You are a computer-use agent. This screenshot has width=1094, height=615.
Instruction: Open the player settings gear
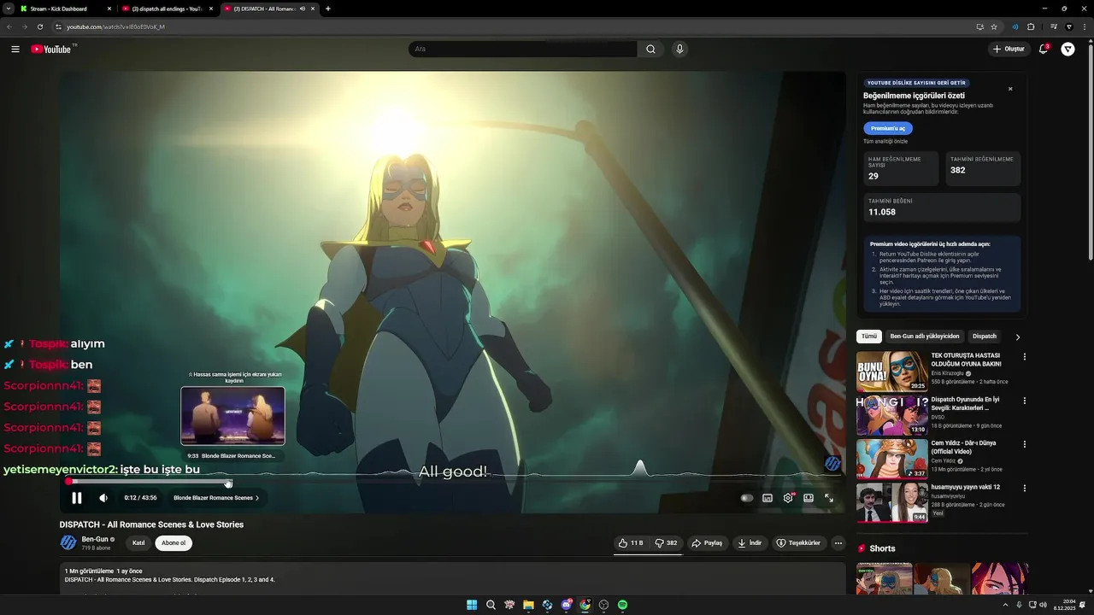click(x=788, y=498)
